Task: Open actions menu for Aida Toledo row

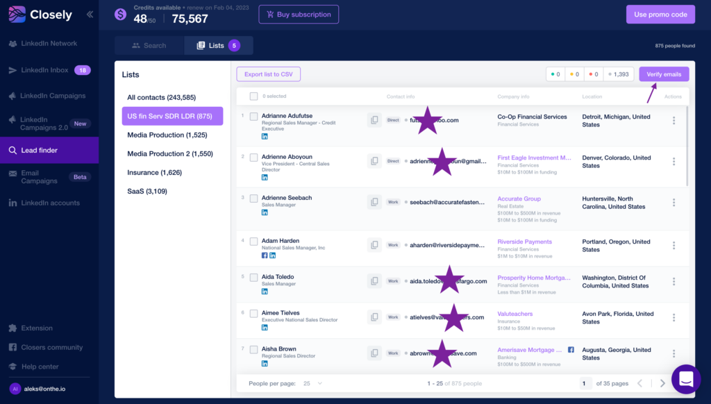Action: [x=674, y=281]
